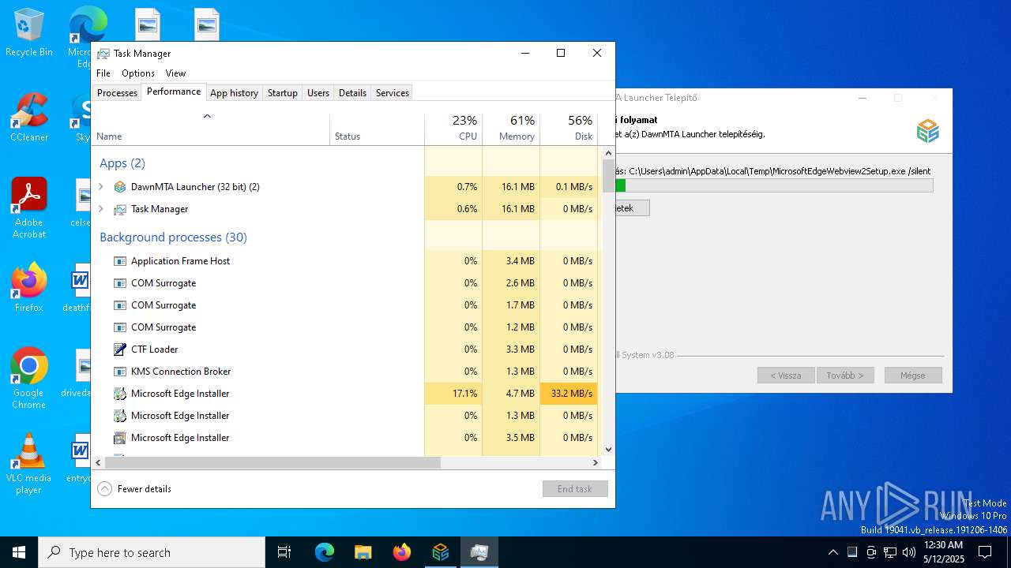Click the KMS Connection Broker icon
This screenshot has width=1011, height=568.
(x=120, y=372)
